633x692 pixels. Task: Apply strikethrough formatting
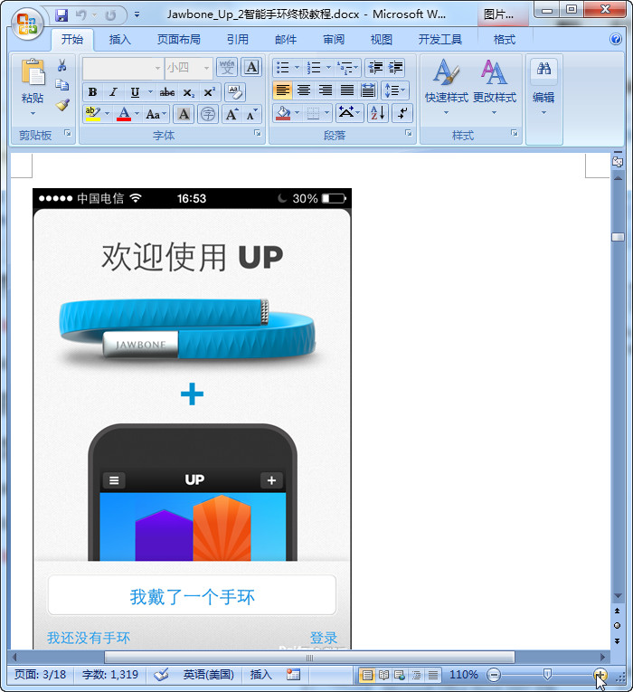[x=166, y=92]
